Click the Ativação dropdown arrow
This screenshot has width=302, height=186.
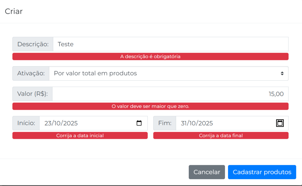click(x=282, y=73)
